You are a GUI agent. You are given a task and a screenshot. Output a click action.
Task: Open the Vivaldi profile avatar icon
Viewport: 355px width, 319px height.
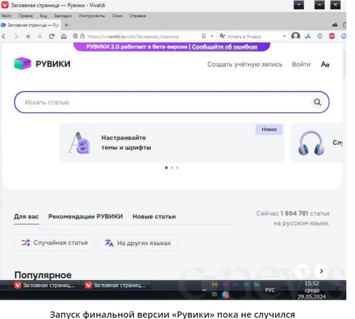pos(296,36)
